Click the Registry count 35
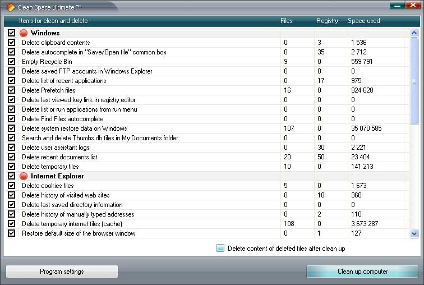Viewport: 424px width, 285px height. tap(321, 52)
